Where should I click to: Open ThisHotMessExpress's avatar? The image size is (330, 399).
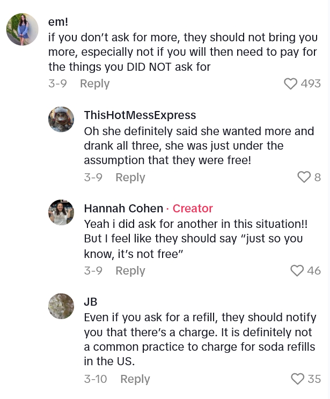pyautogui.click(x=61, y=119)
